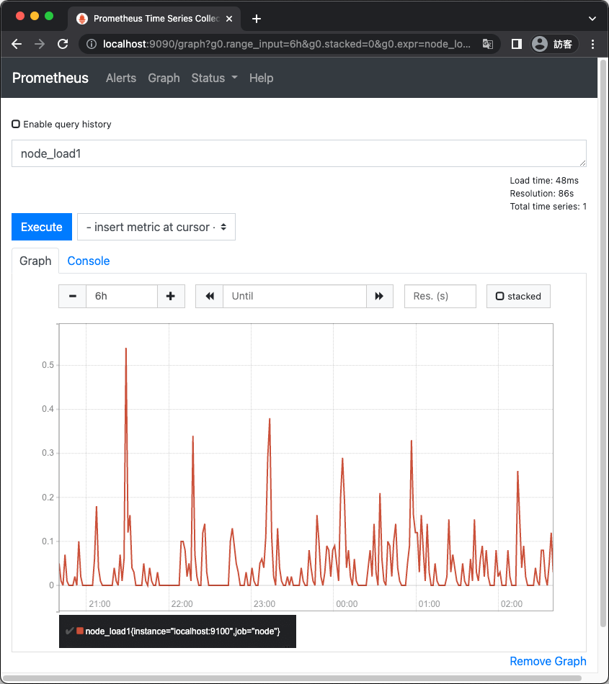
Task: Click the Until date input field
Action: (x=295, y=296)
